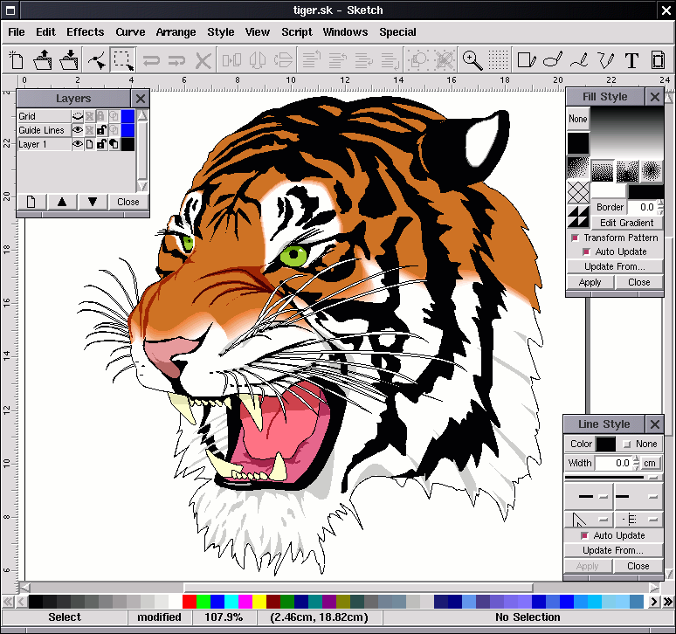Hide Layer 1 using its eye icon
The height and width of the screenshot is (634, 676).
click(x=77, y=144)
